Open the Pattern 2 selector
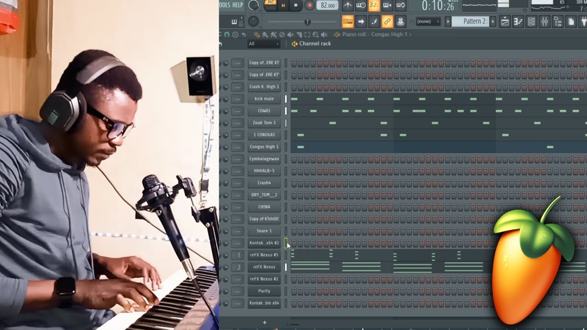587x330 pixels. pyautogui.click(x=471, y=22)
